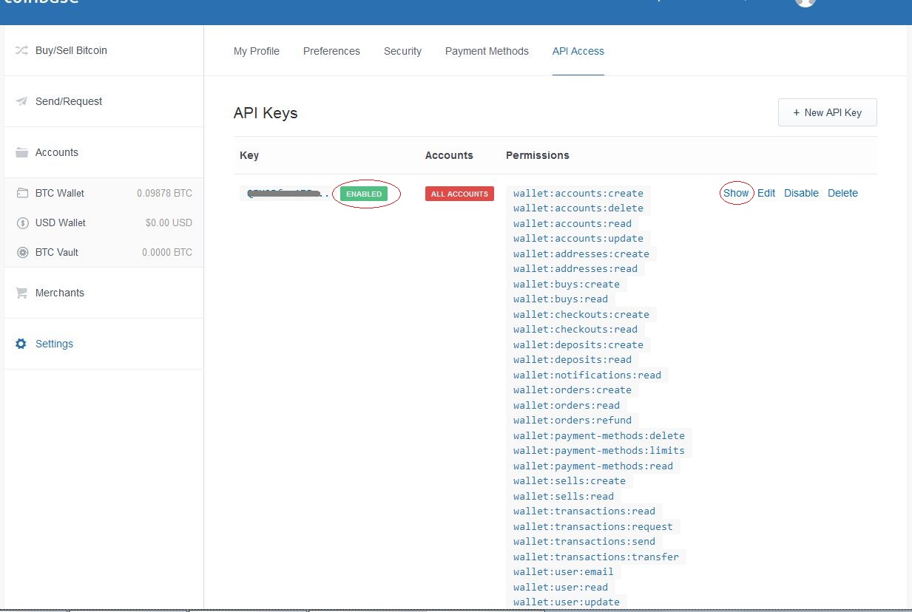This screenshot has height=612, width=912.
Task: Select the USD Wallet dollar icon
Action: [22, 222]
